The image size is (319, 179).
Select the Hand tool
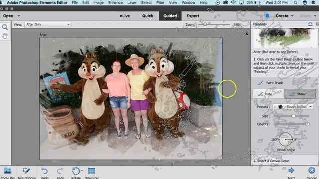[x=5, y=36]
